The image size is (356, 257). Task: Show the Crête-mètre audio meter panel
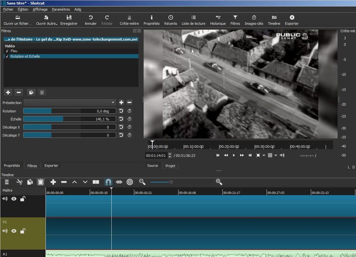pyautogui.click(x=129, y=20)
